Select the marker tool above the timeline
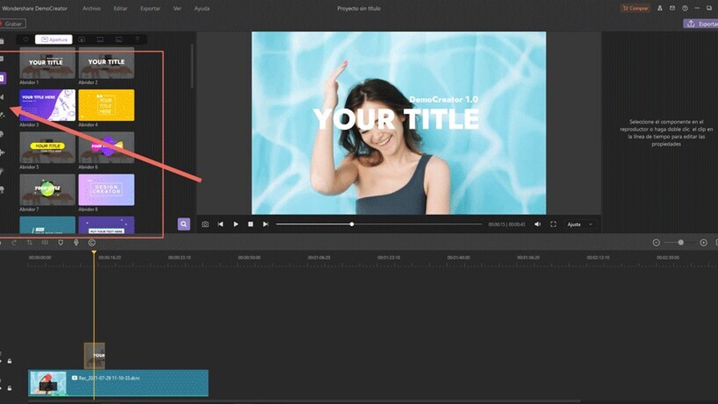Viewport: 718px width, 404px height. click(x=60, y=242)
